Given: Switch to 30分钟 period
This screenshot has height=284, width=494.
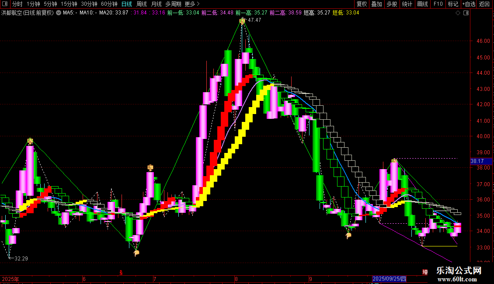Looking at the screenshot, I should pyautogui.click(x=89, y=4).
